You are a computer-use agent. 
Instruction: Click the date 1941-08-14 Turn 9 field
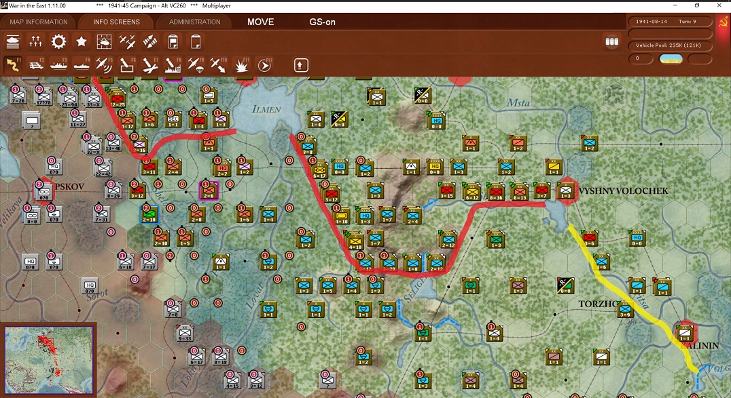pos(671,22)
